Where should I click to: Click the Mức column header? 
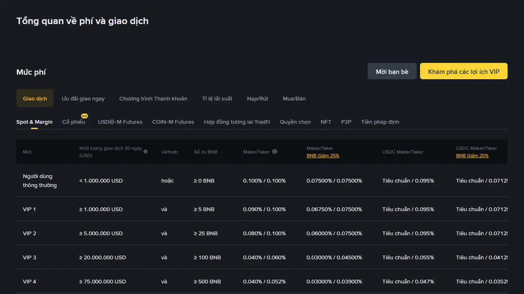(x=28, y=152)
